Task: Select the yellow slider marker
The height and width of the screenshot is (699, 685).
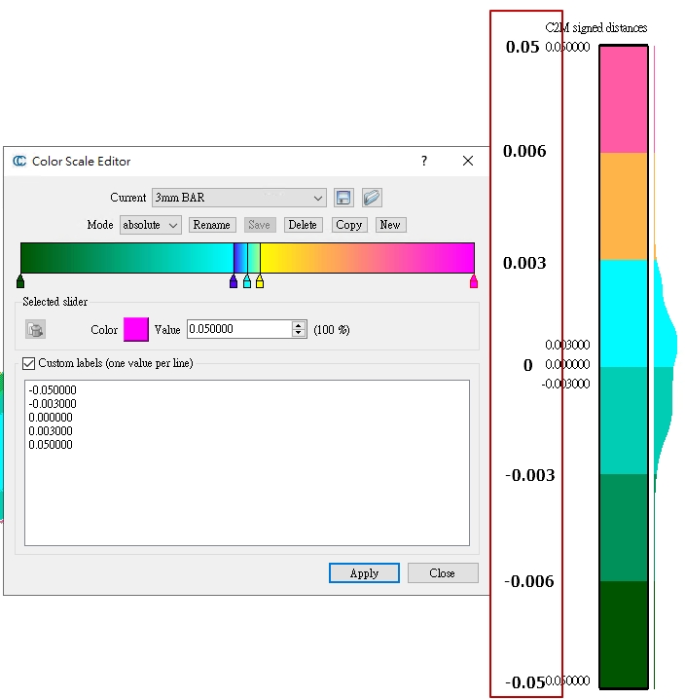Action: tap(260, 282)
